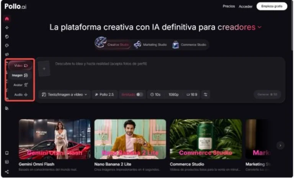Select the Video mode tab
The height and width of the screenshot is (178, 294).
tap(21, 66)
